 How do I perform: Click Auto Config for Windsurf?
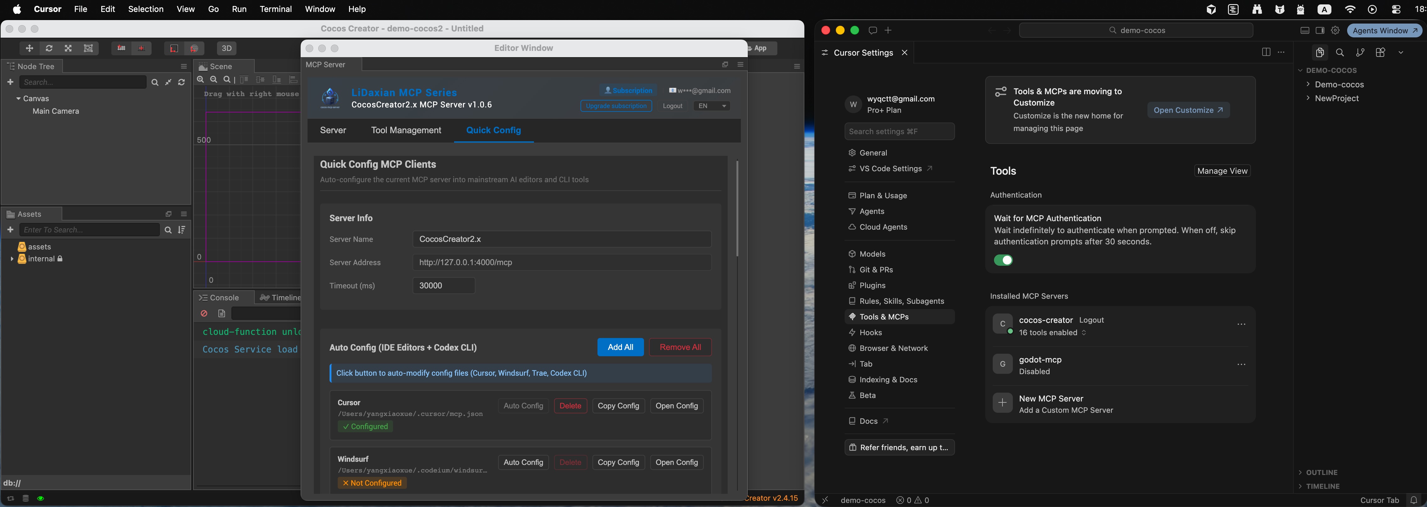pyautogui.click(x=523, y=462)
